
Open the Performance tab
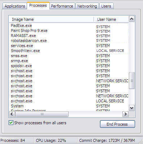click(x=62, y=6)
